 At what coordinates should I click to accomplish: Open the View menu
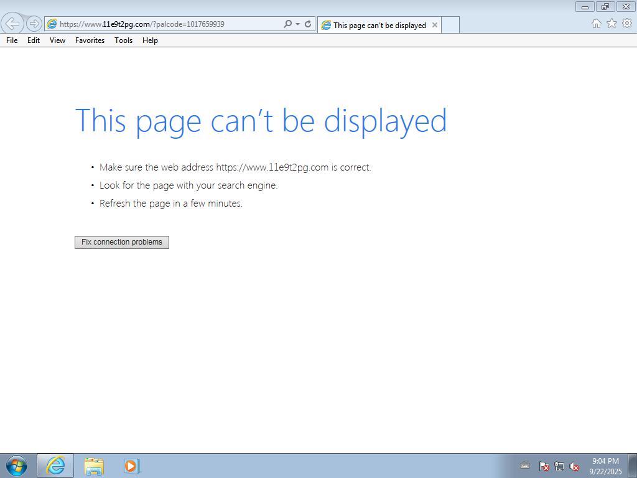coord(57,40)
